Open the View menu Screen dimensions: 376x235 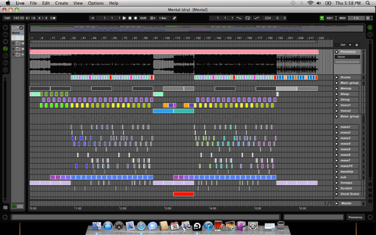coord(78,3)
